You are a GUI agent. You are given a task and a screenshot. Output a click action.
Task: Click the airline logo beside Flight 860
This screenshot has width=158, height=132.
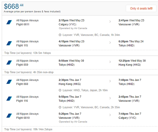pyautogui.click(x=9, y=82)
